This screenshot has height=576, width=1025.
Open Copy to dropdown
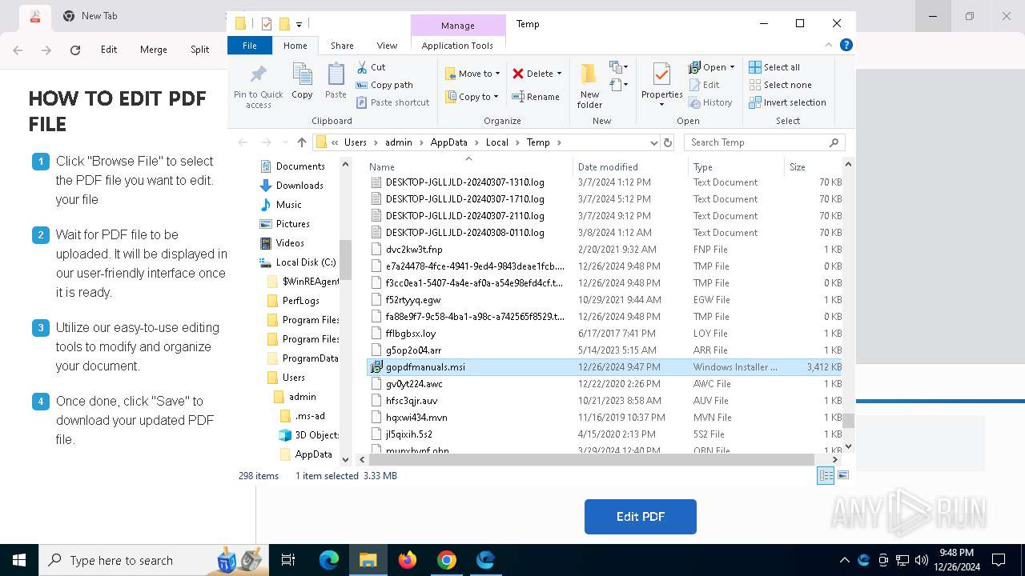click(x=472, y=97)
